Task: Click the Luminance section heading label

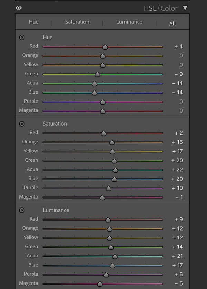Action: tap(56, 210)
